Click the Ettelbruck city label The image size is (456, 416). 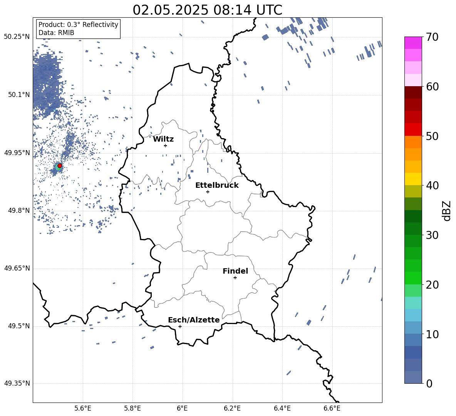[217, 185]
